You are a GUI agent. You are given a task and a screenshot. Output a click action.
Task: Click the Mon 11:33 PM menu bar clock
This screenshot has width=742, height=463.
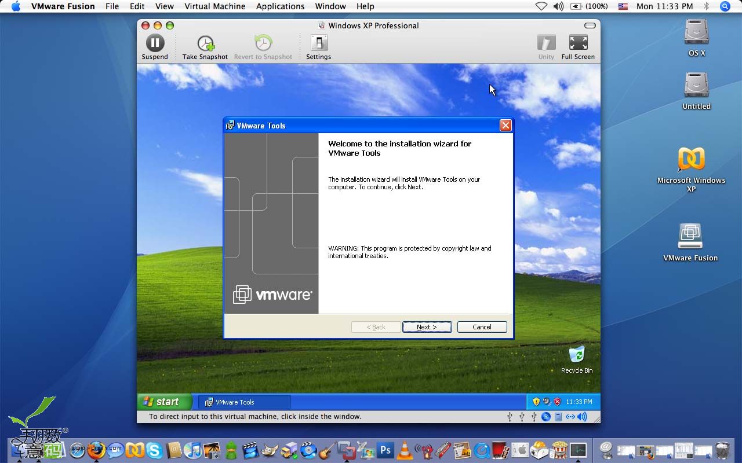pos(664,6)
